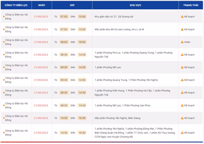
Task: Click the warning icon in the Kiến Hưng row
Action: [182, 93]
